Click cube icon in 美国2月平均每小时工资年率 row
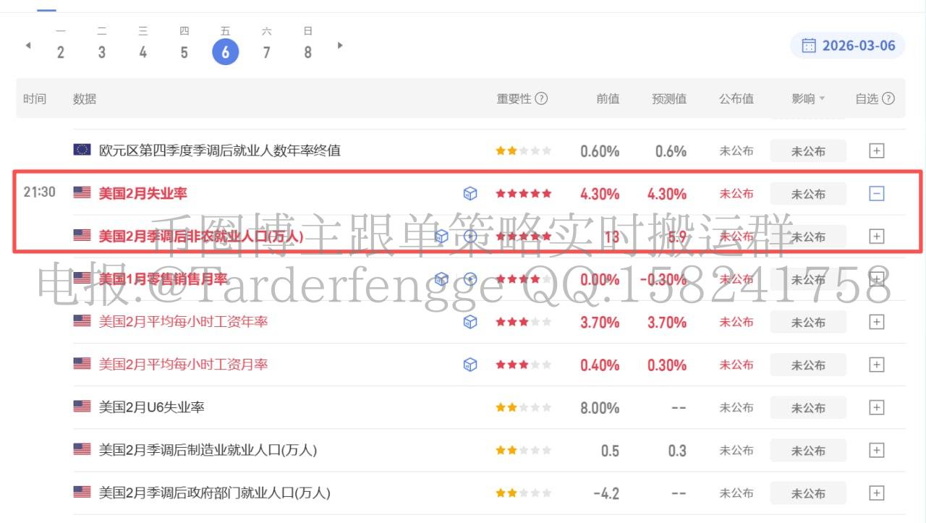Viewport: 926px width, 523px height. coord(470,322)
